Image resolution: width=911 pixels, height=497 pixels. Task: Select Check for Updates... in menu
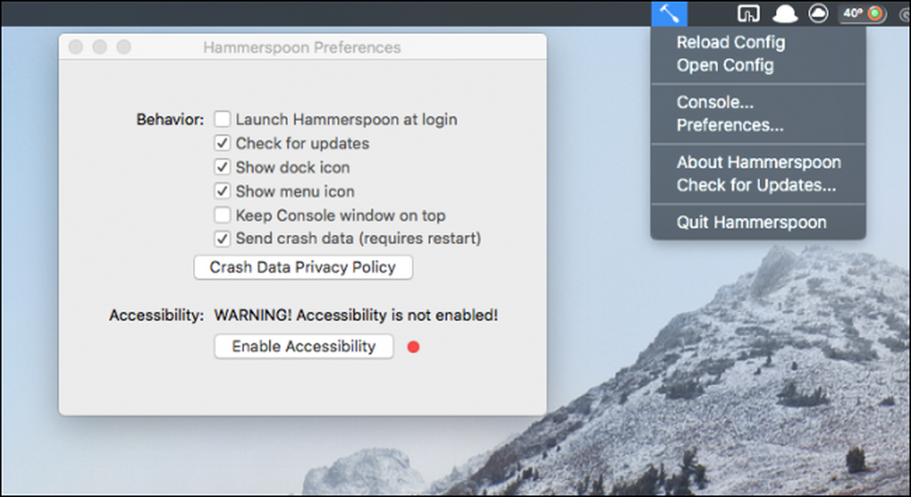[758, 185]
